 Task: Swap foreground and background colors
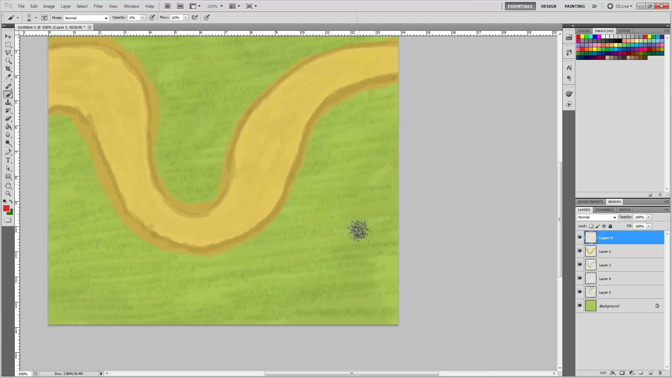point(11,201)
